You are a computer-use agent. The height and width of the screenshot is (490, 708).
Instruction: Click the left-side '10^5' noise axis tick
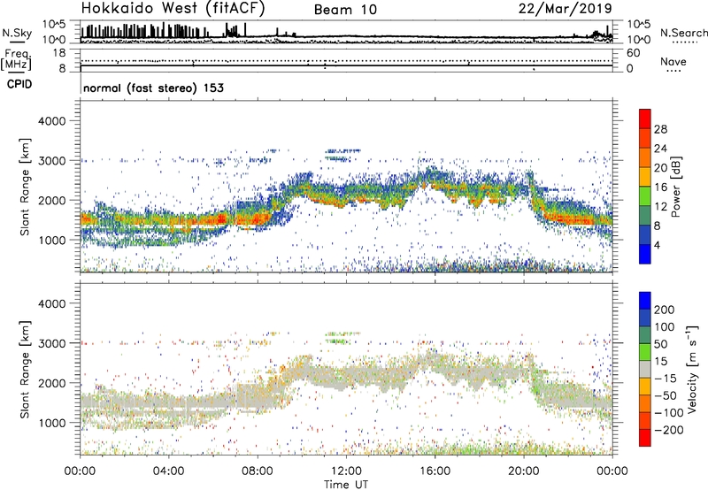[x=54, y=24]
